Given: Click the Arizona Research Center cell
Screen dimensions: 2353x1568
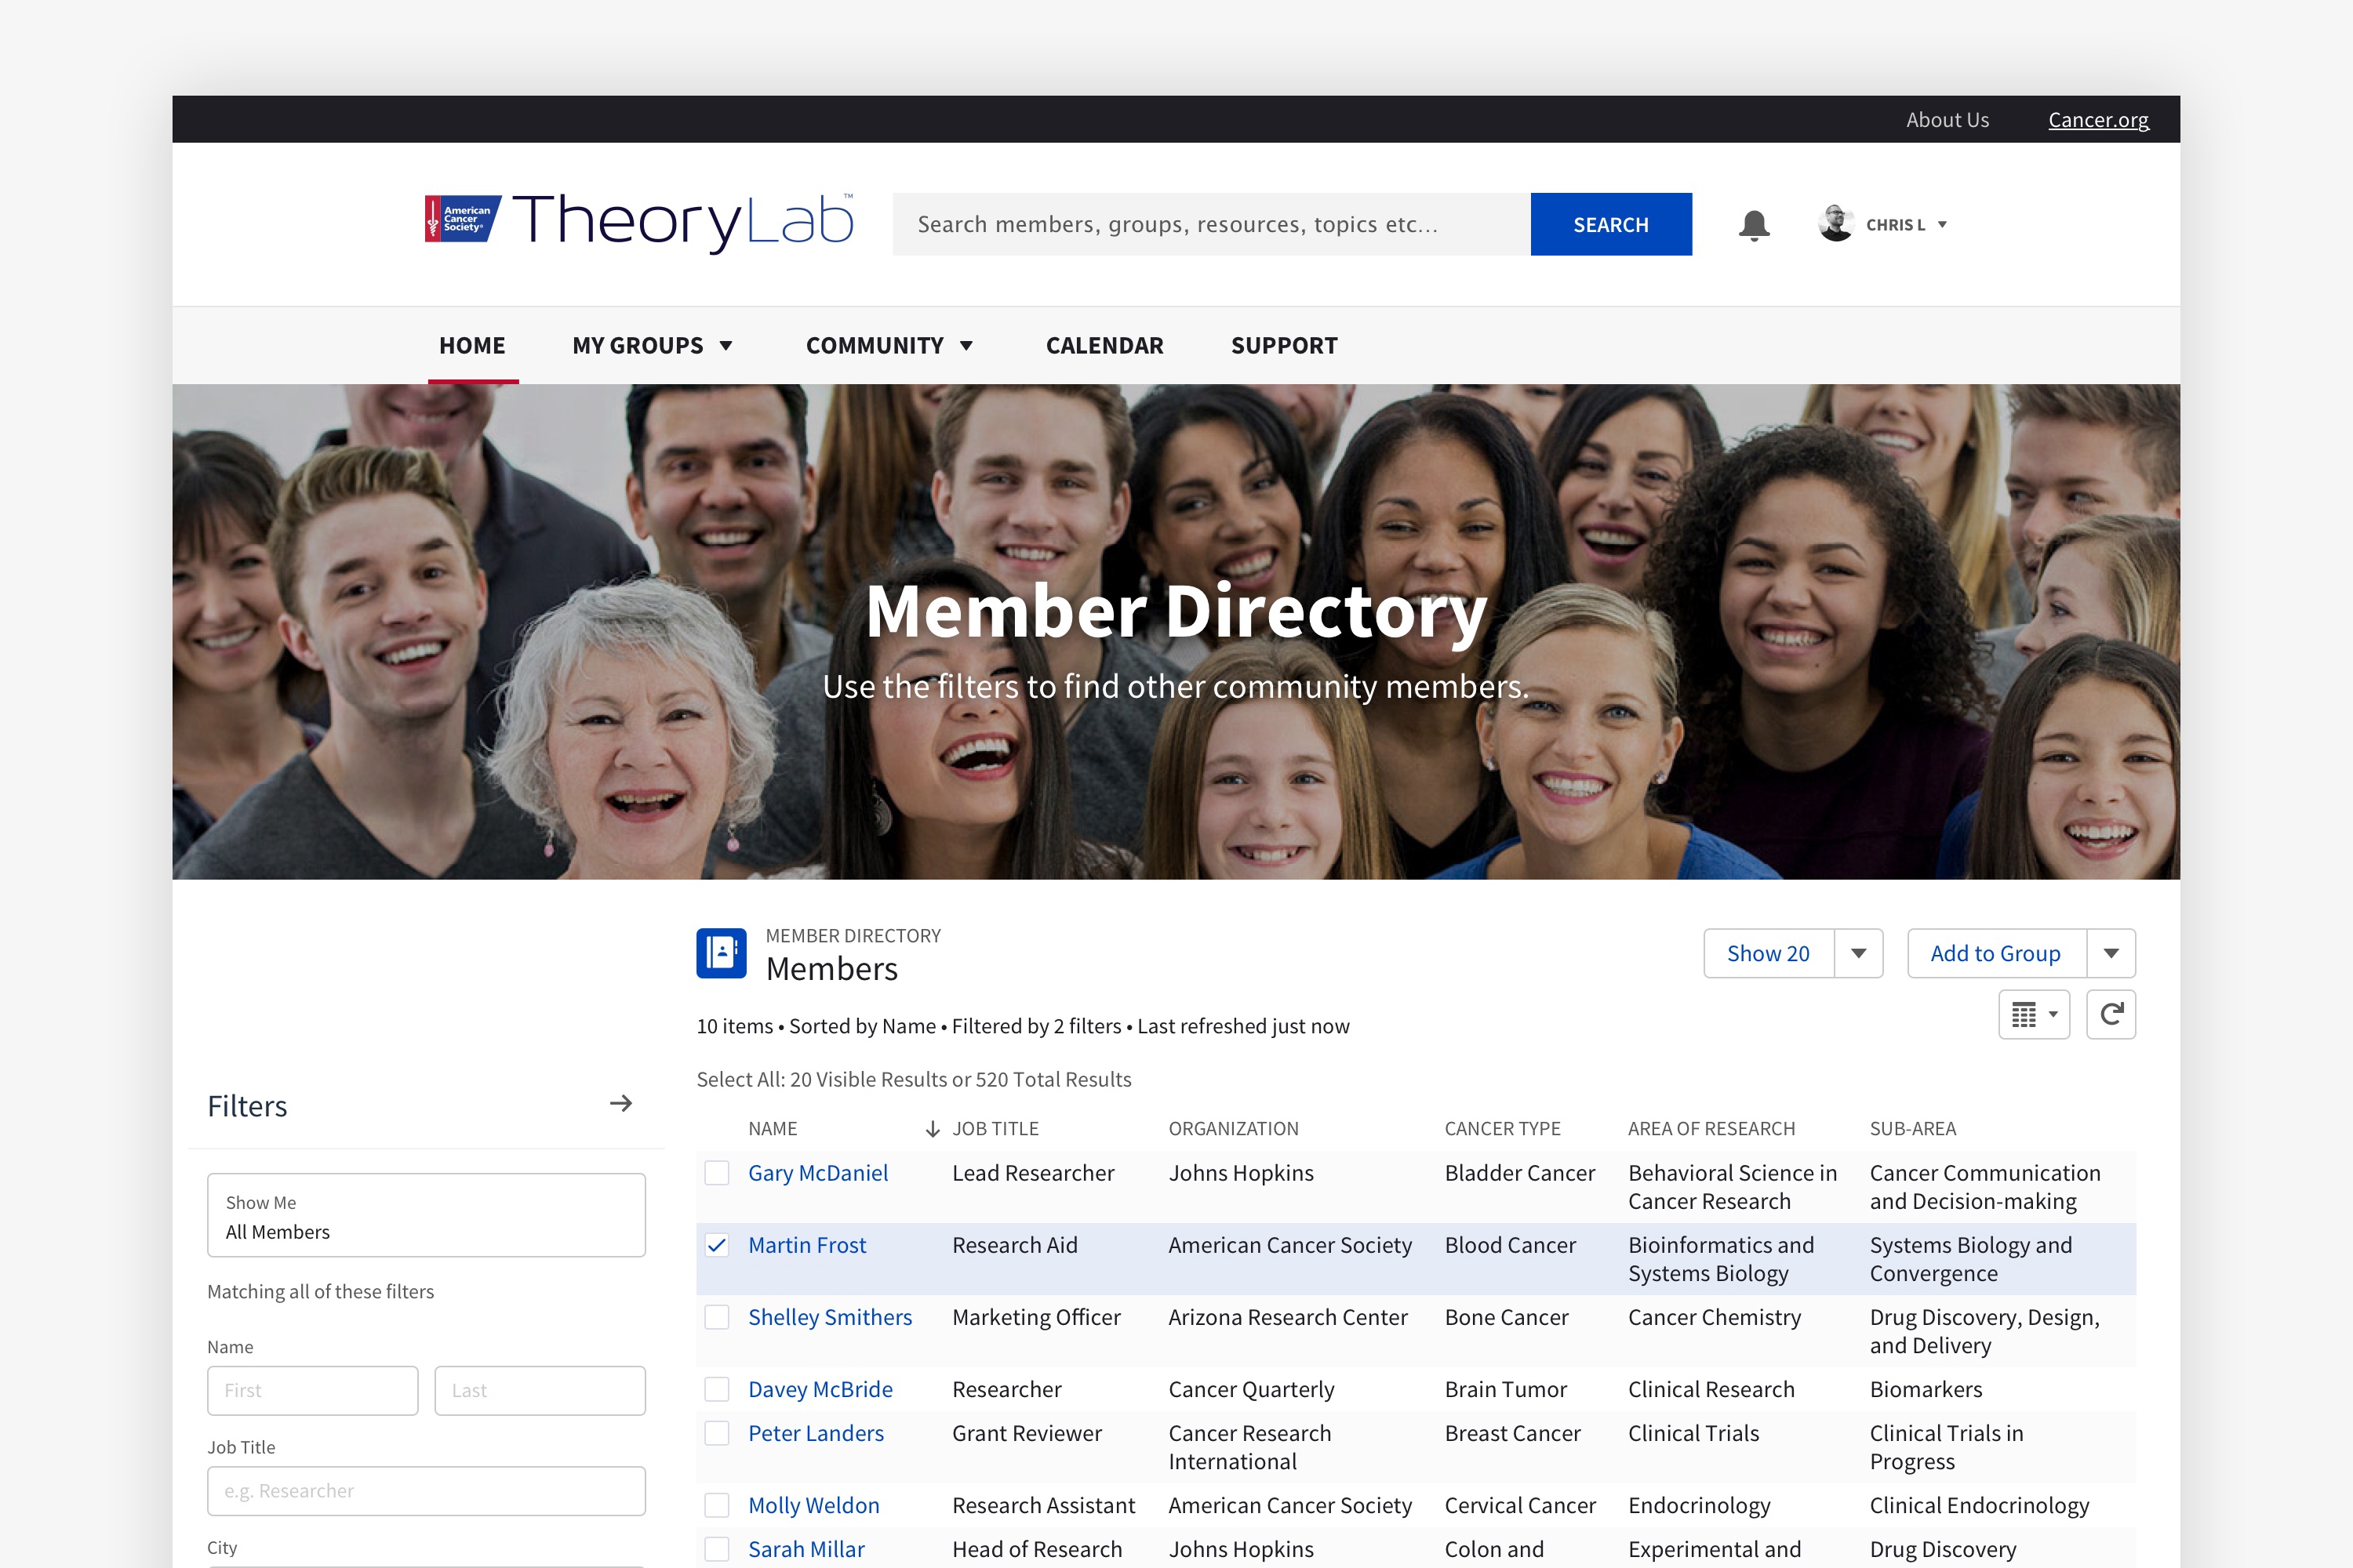Looking at the screenshot, I should click(x=1288, y=1317).
